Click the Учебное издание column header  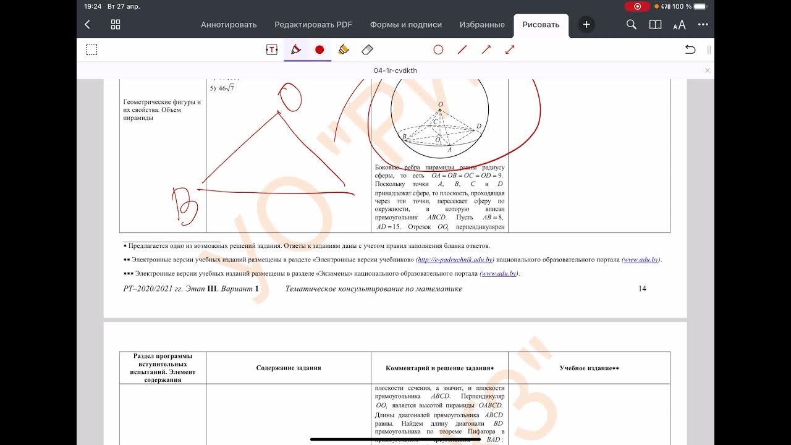coord(589,368)
